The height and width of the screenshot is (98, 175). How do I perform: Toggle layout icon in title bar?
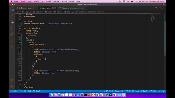164,4
